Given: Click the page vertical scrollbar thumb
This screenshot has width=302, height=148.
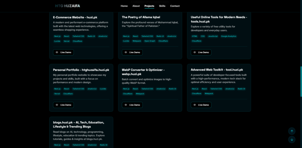Looking at the screenshot, I should [x=301, y=82].
